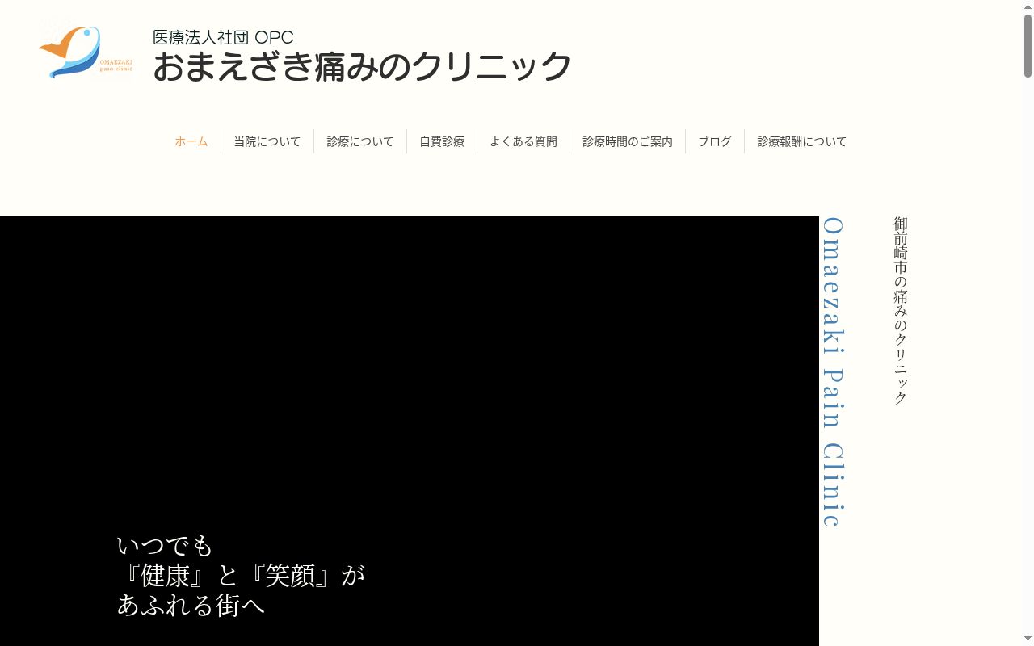
Task: Click the いつでも『健康』と『笑顔』があふれる街へ slogan
Action: pyautogui.click(x=242, y=575)
